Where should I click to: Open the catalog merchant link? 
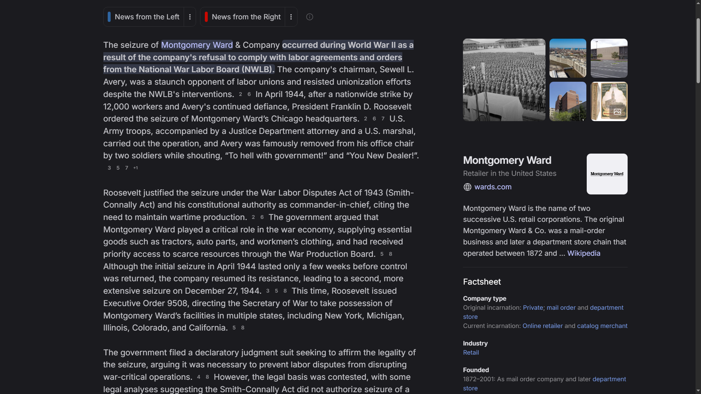[x=602, y=326]
